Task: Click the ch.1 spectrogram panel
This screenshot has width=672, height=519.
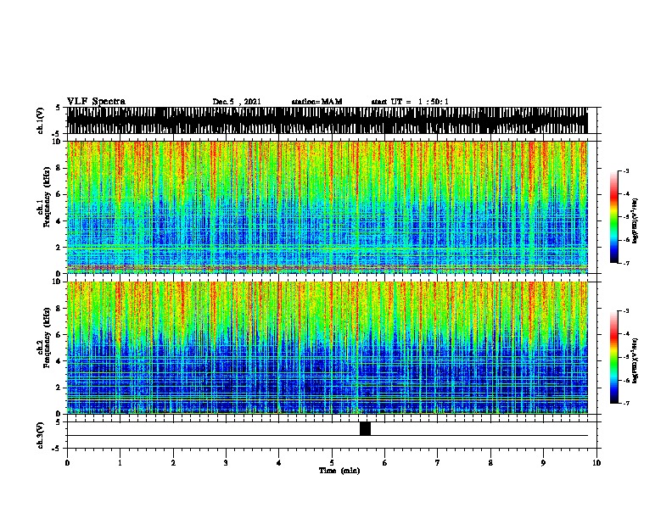Action: pos(328,207)
